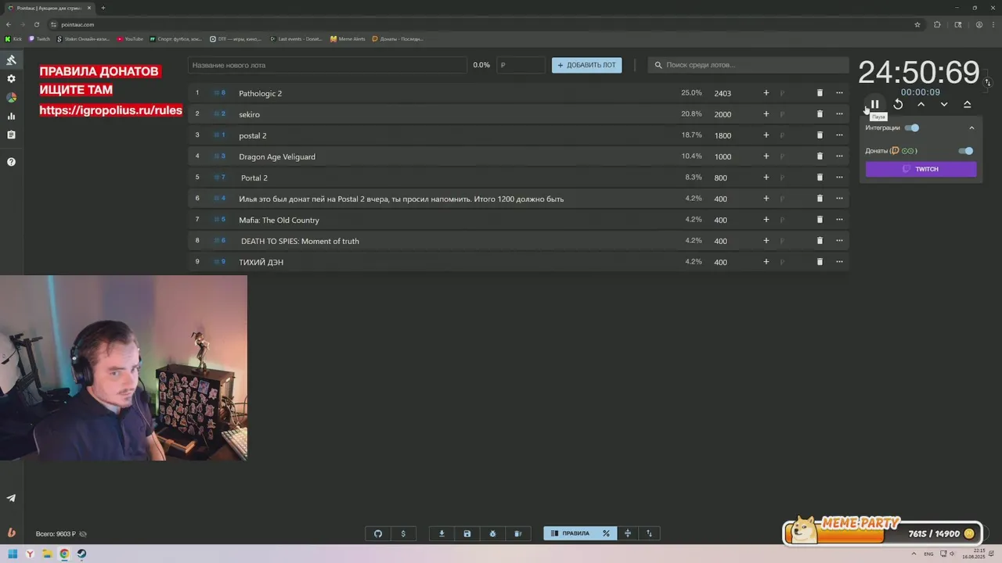Subtract time with the timer down chevron
The height and width of the screenshot is (563, 1002).
click(x=944, y=104)
